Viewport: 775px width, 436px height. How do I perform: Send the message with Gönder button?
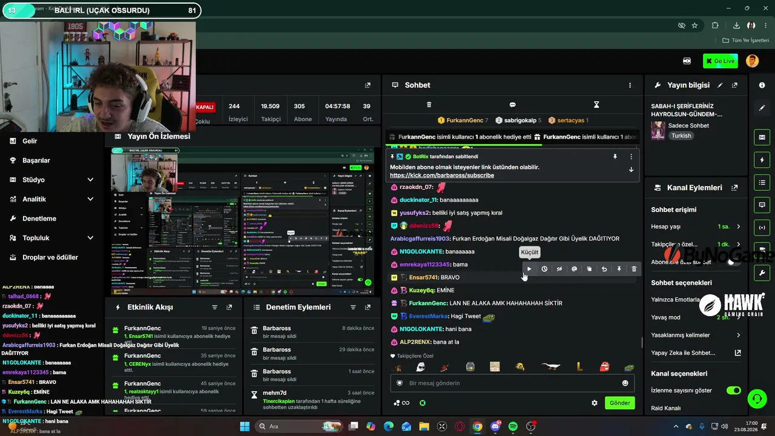pos(620,403)
